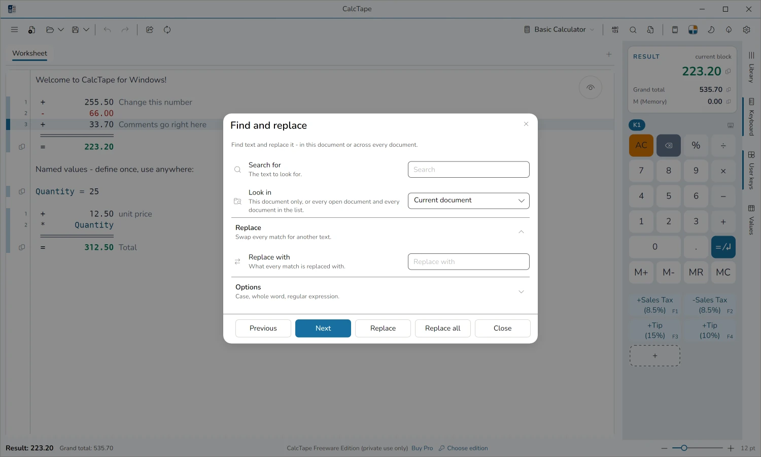This screenshot has height=457, width=761.
Task: Click the tree/leaf icon in the toolbar
Action: 729,30
